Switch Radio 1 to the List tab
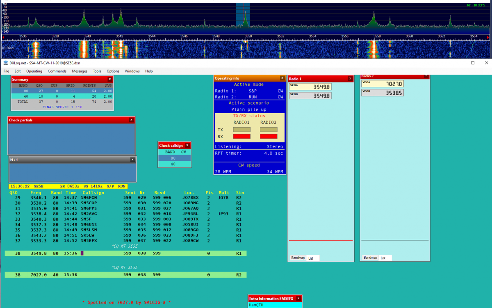 (x=311, y=258)
